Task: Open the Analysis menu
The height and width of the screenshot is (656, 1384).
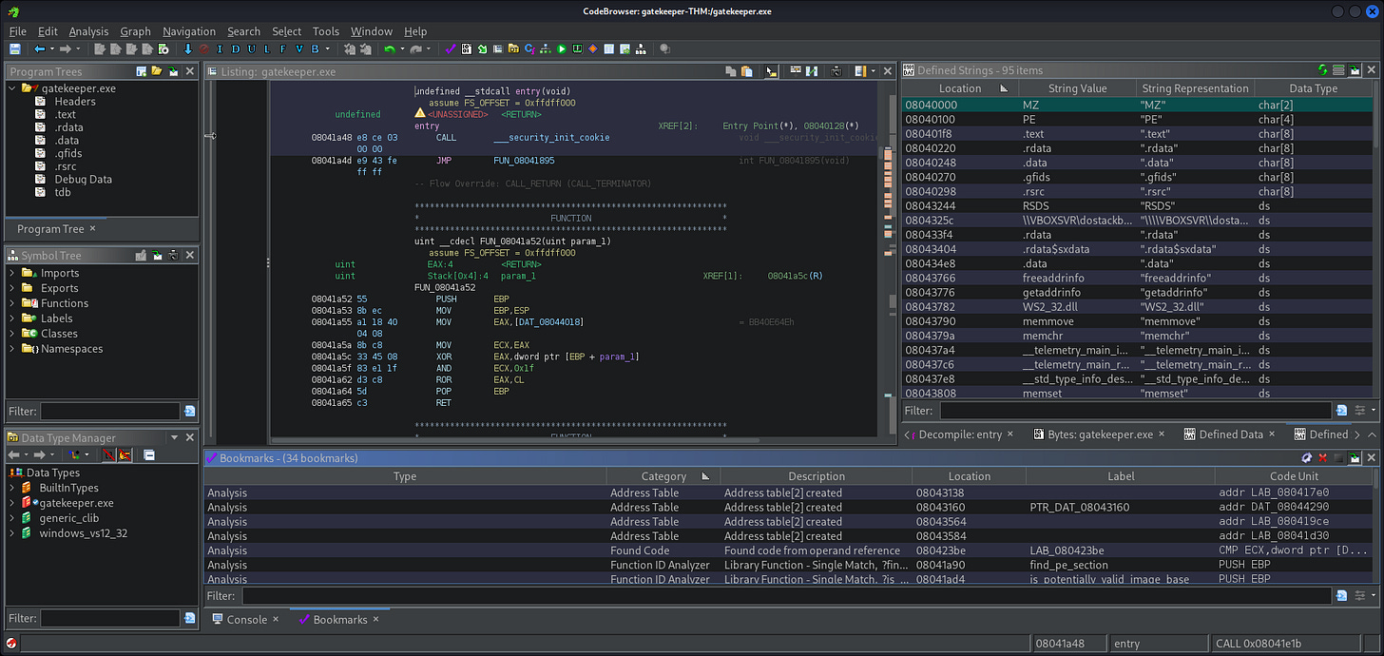Action: 88,31
